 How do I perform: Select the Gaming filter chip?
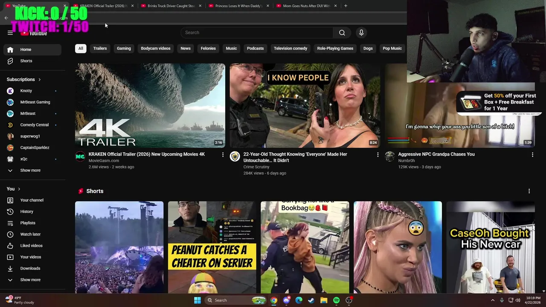coord(124,49)
